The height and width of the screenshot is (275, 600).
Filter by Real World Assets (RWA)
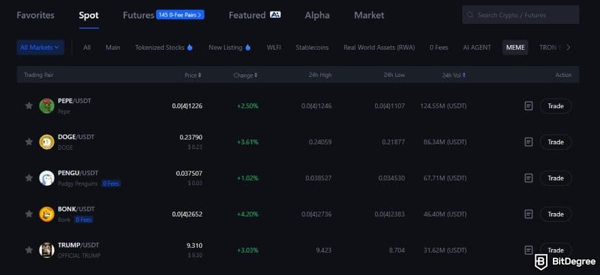379,48
